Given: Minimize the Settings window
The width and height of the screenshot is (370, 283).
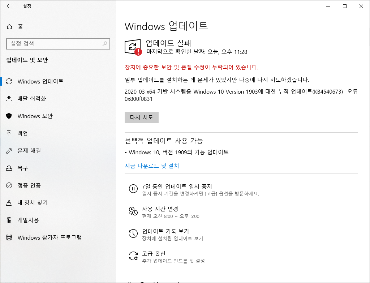Looking at the screenshot, I should [x=328, y=6].
